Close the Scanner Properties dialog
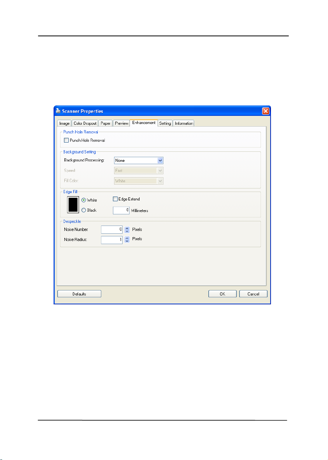This screenshot has height=460, width=328. click(x=266, y=111)
